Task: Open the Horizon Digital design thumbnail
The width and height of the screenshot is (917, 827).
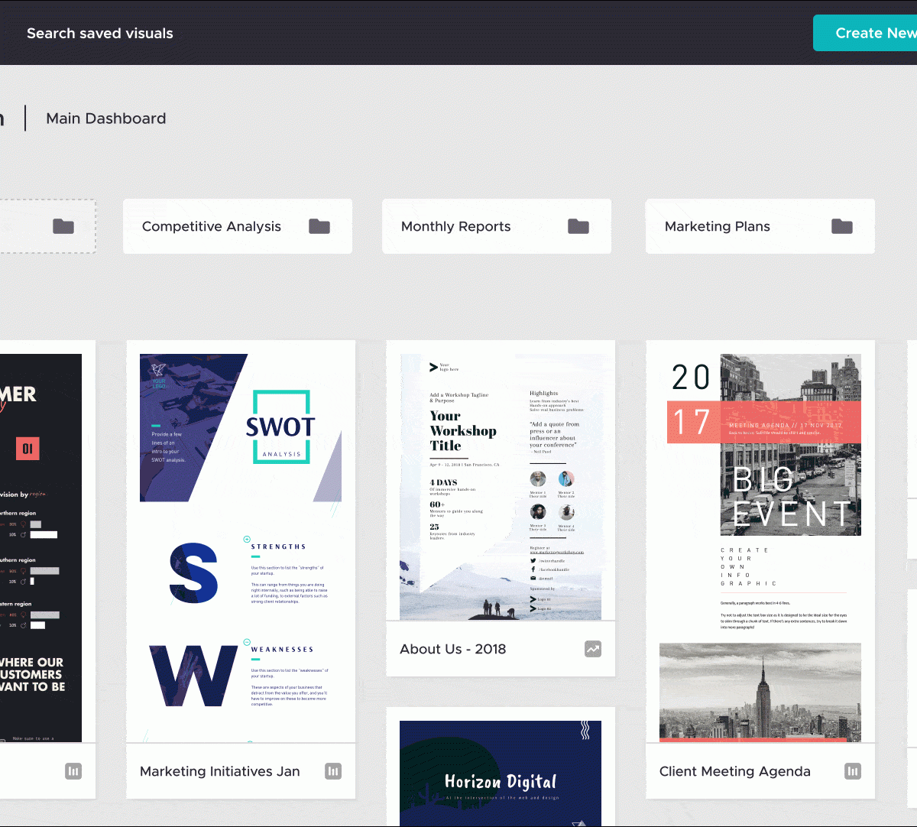Action: [x=501, y=772]
